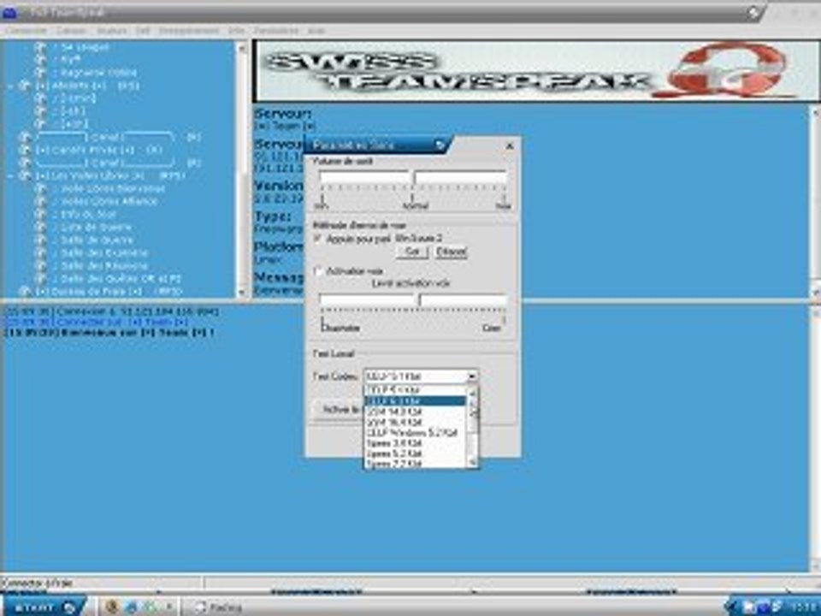Open the Joueurs menu
821x616 pixels.
[111, 31]
